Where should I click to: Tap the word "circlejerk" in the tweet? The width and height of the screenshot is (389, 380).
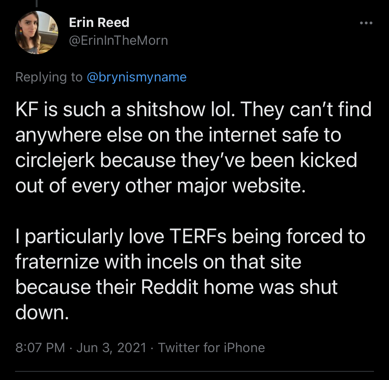(55, 160)
